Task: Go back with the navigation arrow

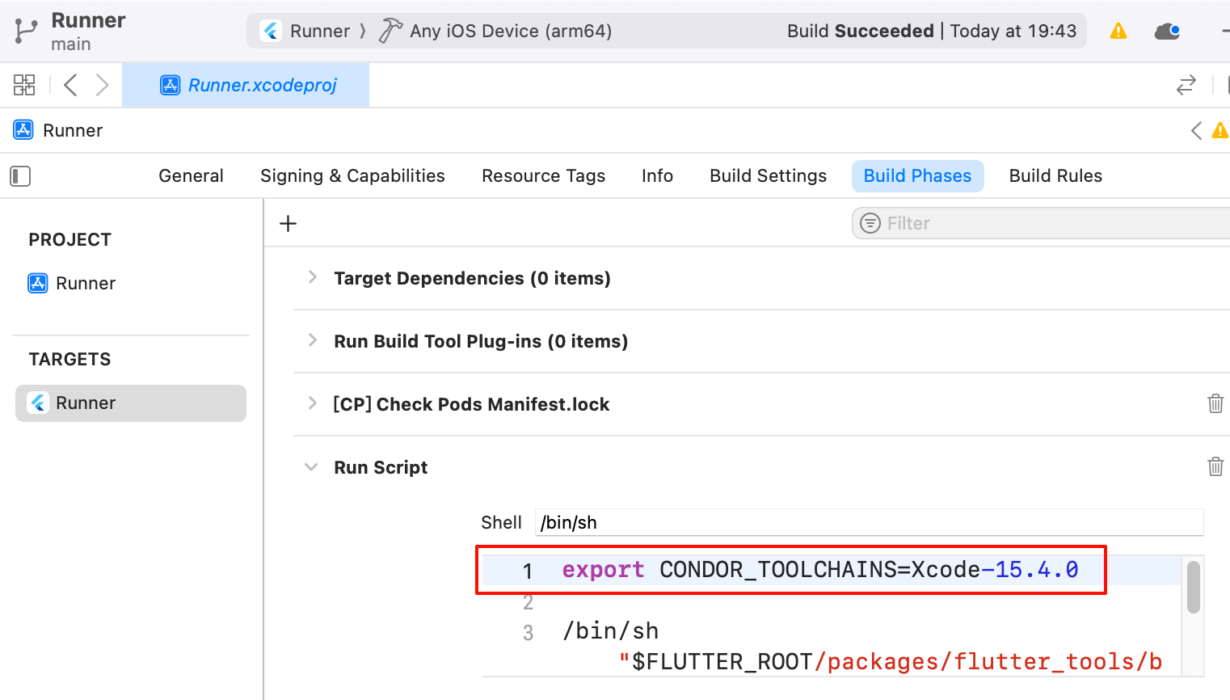Action: (x=71, y=85)
